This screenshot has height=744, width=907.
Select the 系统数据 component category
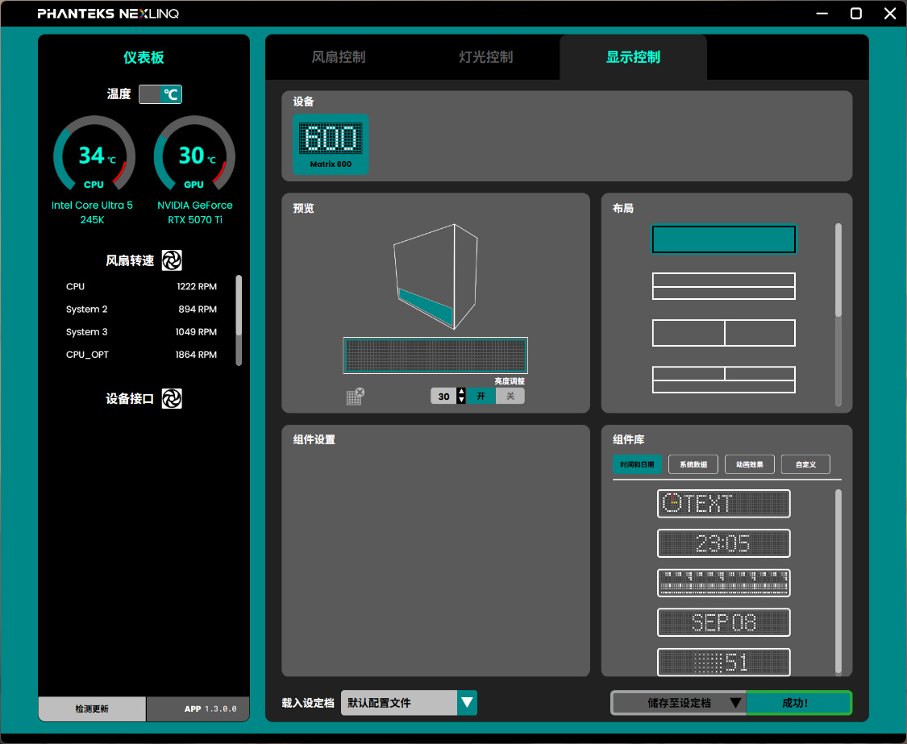point(693,464)
